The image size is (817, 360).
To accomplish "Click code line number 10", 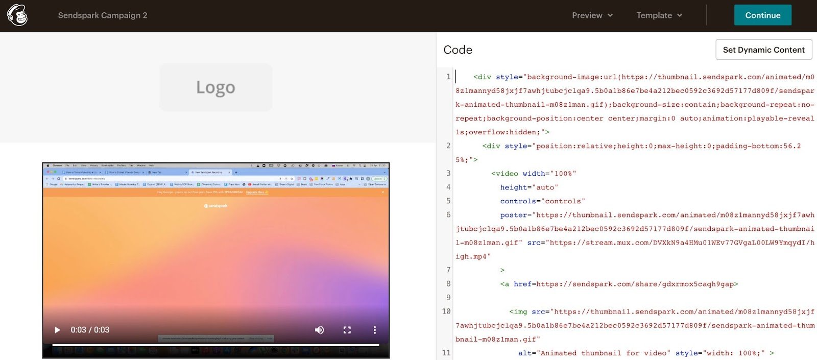I will [x=446, y=311].
